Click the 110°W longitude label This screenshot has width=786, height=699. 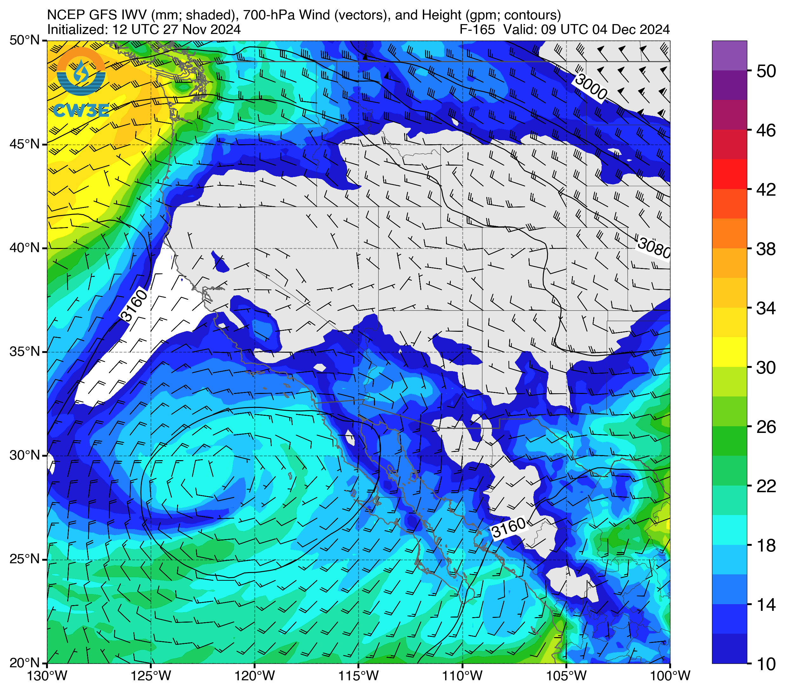click(x=462, y=676)
